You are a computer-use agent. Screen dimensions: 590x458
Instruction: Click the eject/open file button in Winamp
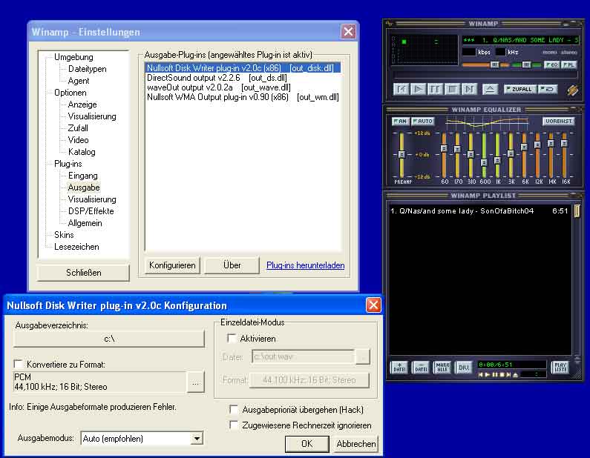click(490, 90)
